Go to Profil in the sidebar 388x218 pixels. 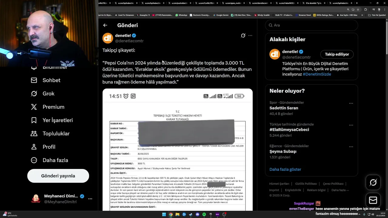[x=43, y=147]
